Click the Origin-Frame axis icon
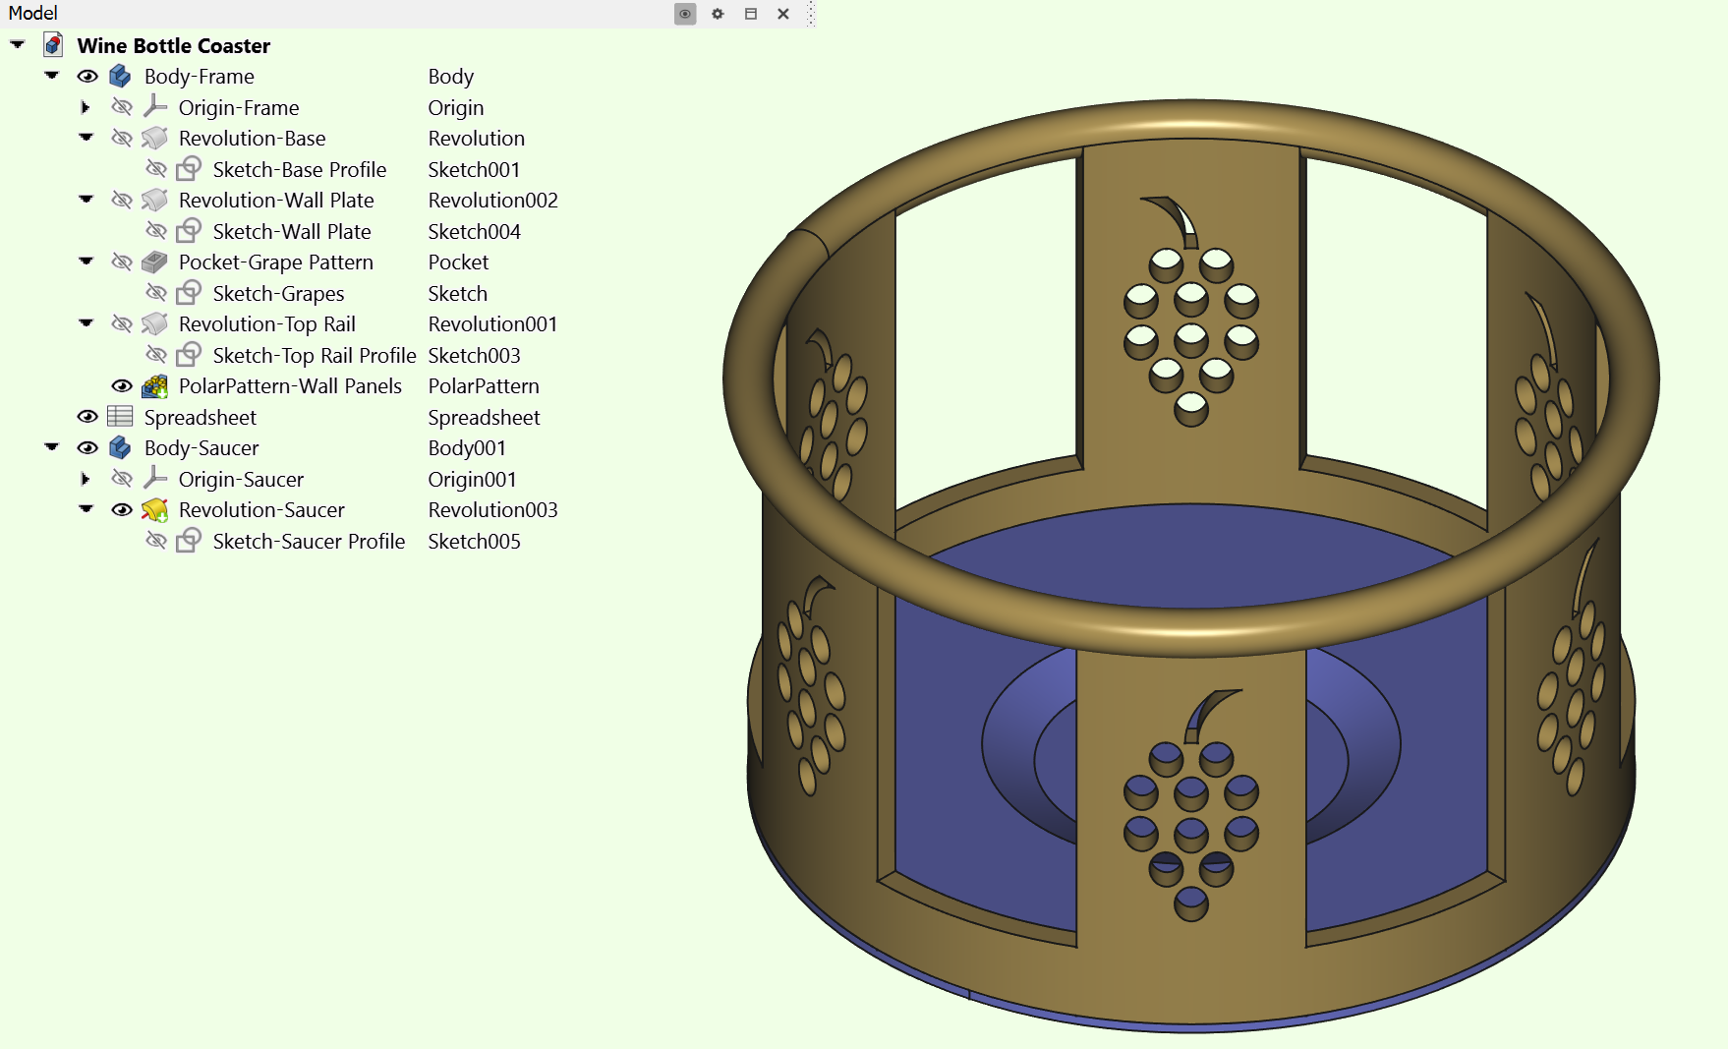The height and width of the screenshot is (1049, 1728). click(154, 106)
